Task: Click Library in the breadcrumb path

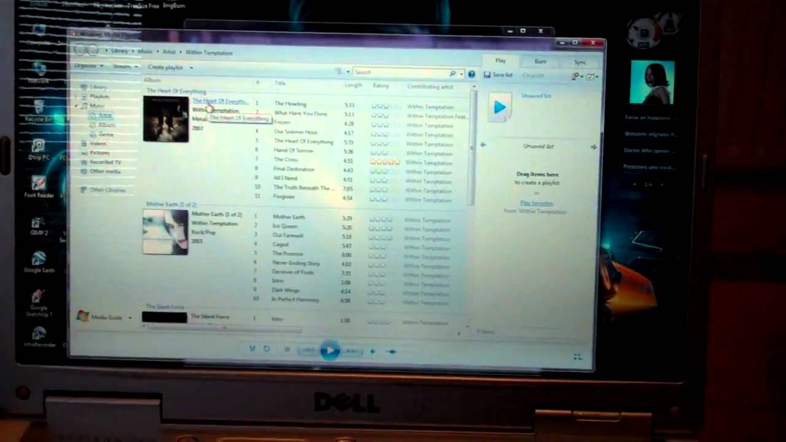Action: (120, 51)
